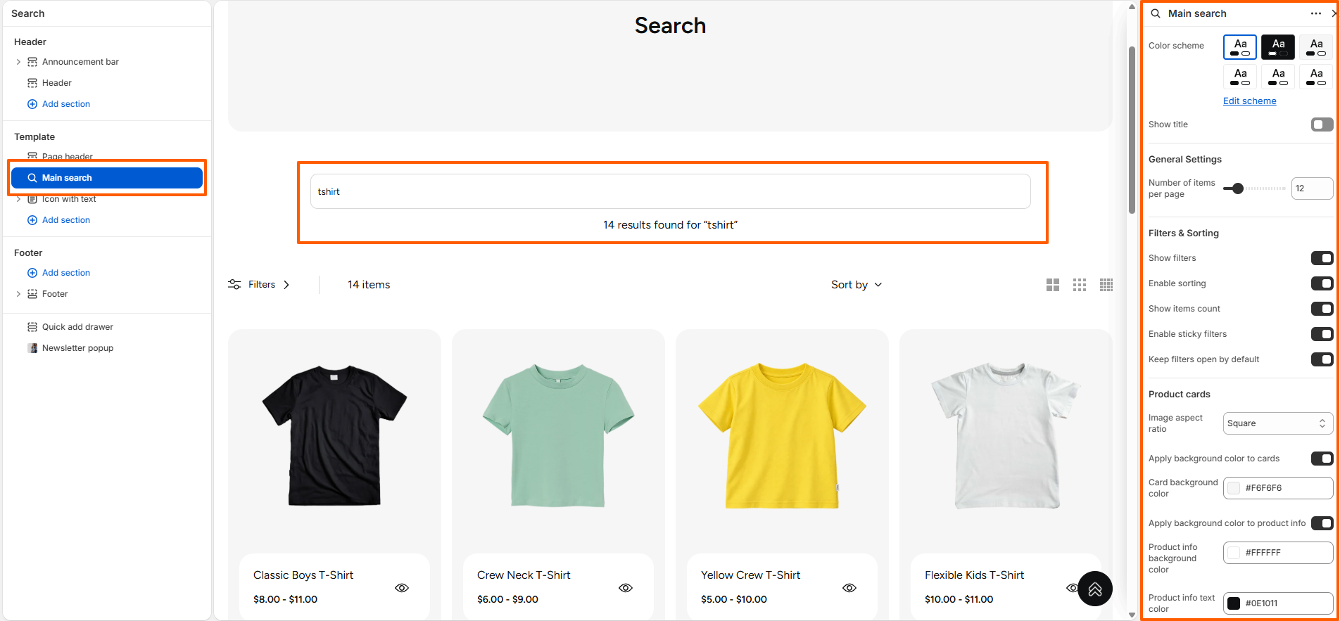Toggle Keep filters open by default
Image resolution: width=1340 pixels, height=621 pixels.
point(1322,359)
